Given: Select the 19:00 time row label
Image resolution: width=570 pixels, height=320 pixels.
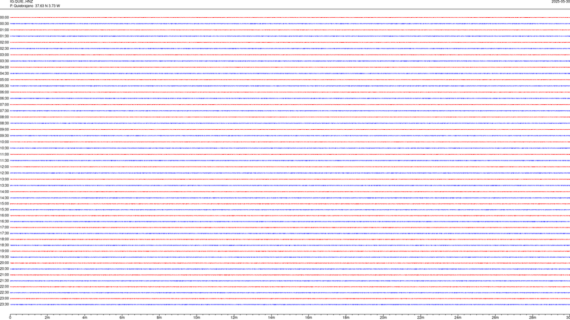Looking at the screenshot, I should 4,251.
